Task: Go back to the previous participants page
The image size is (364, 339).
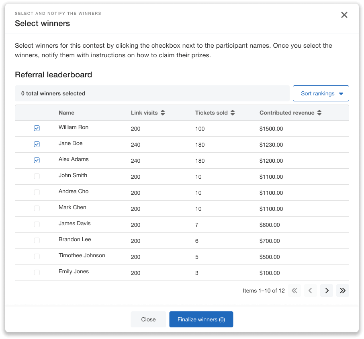Action: point(310,291)
